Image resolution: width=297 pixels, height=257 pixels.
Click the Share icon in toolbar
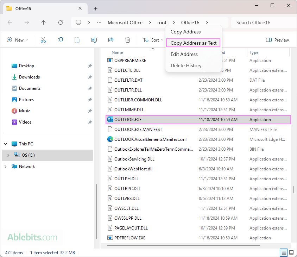pos(111,40)
